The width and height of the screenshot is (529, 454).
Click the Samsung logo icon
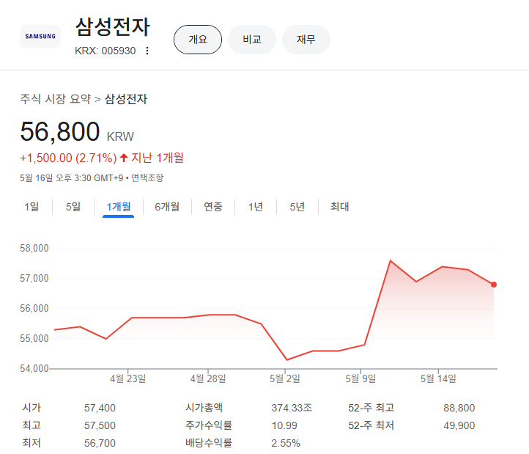(40, 36)
